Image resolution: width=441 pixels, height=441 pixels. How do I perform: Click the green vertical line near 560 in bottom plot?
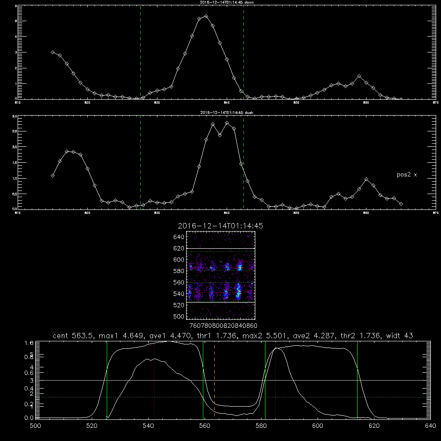(203, 380)
